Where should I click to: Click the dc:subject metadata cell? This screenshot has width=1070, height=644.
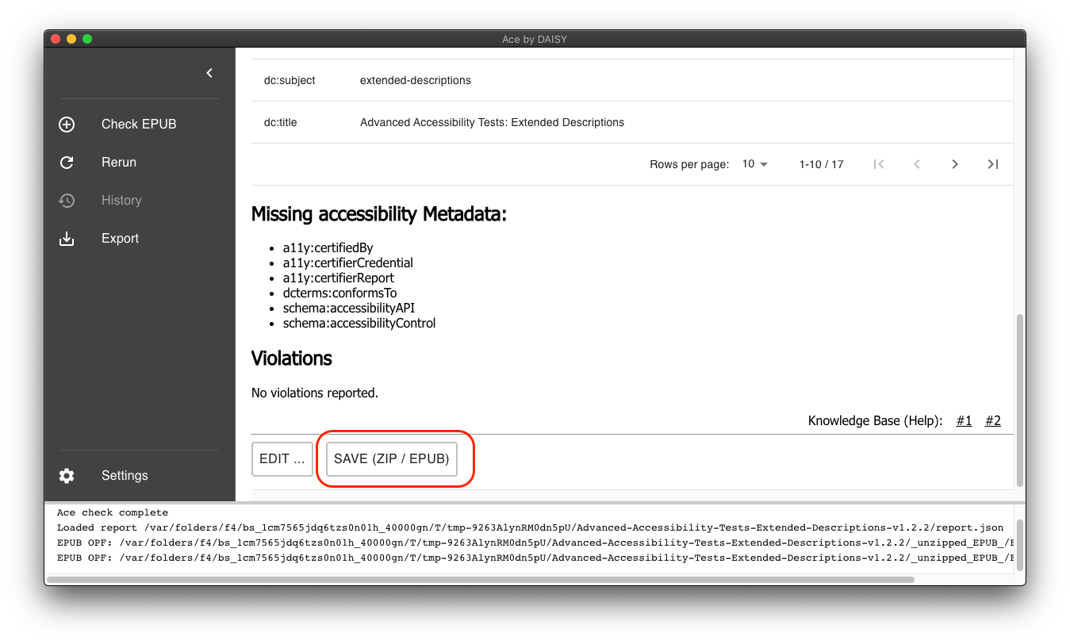[290, 81]
